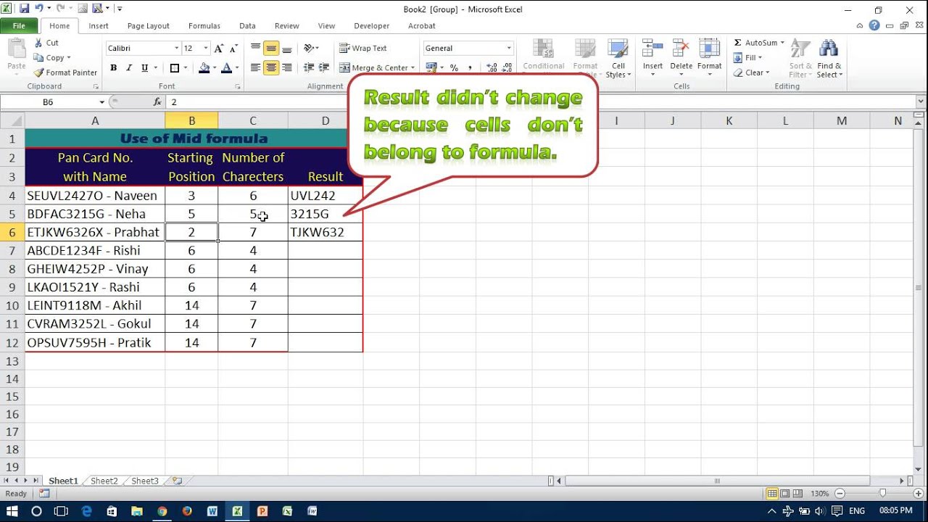Open the Windows Start menu
928x522 pixels.
[x=12, y=511]
